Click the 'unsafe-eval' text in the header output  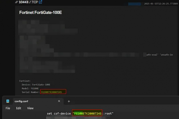pos(152,55)
